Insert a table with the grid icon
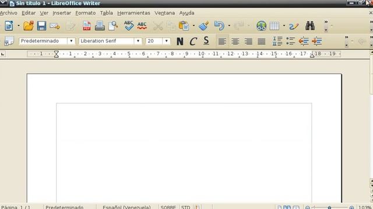373x209 pixels. pos(275,26)
